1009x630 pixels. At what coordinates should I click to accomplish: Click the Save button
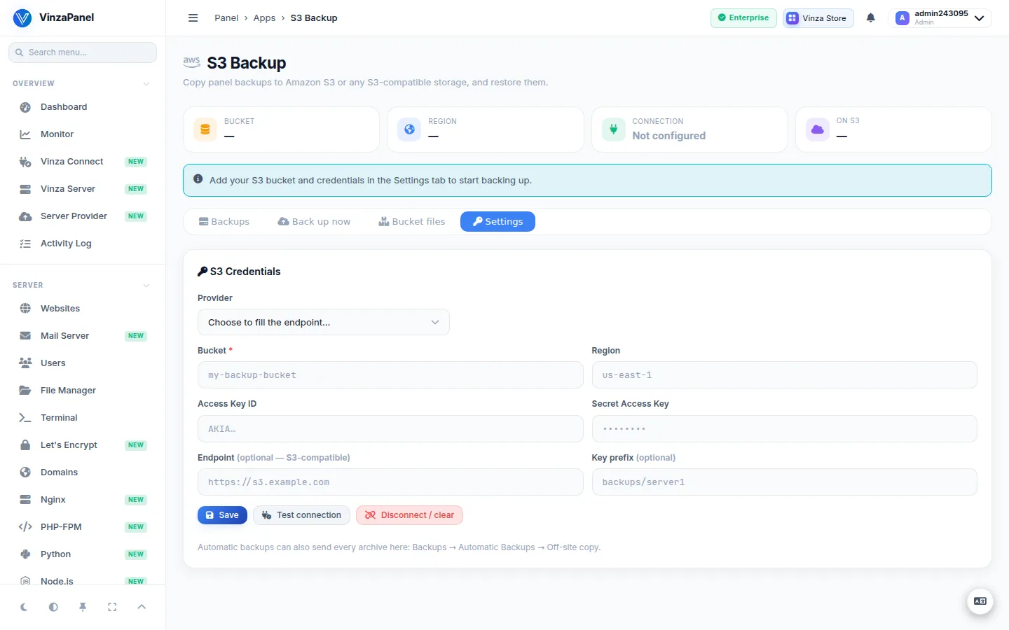click(222, 515)
